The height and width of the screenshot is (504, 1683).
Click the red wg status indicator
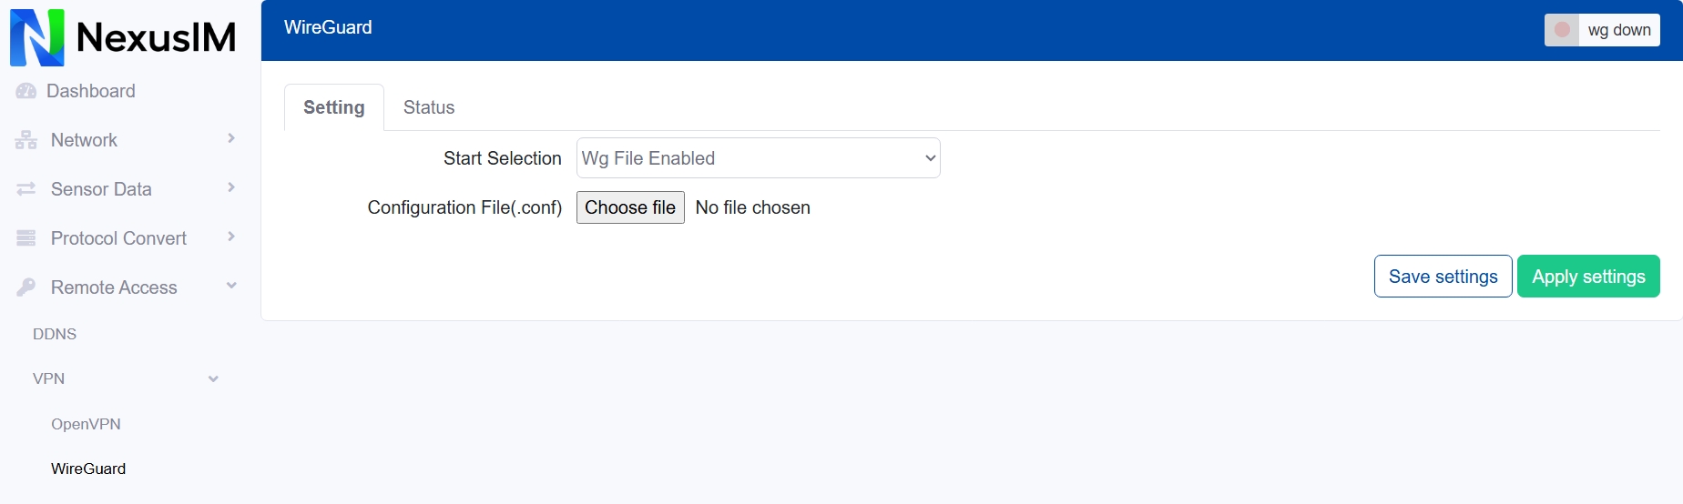1562,30
